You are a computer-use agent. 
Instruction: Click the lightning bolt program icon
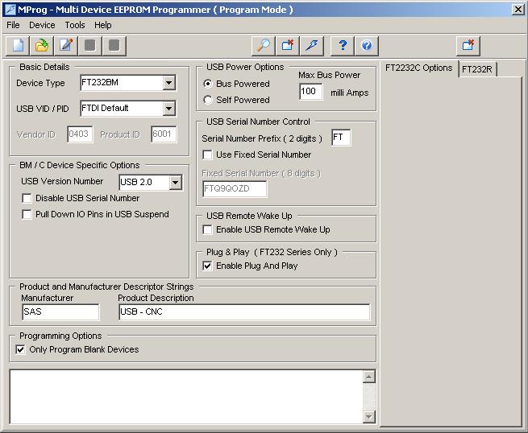[x=312, y=45]
